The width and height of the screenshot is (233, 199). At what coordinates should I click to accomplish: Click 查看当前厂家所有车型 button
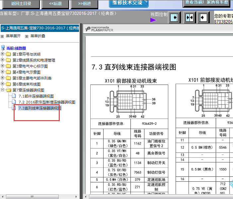(206, 3)
